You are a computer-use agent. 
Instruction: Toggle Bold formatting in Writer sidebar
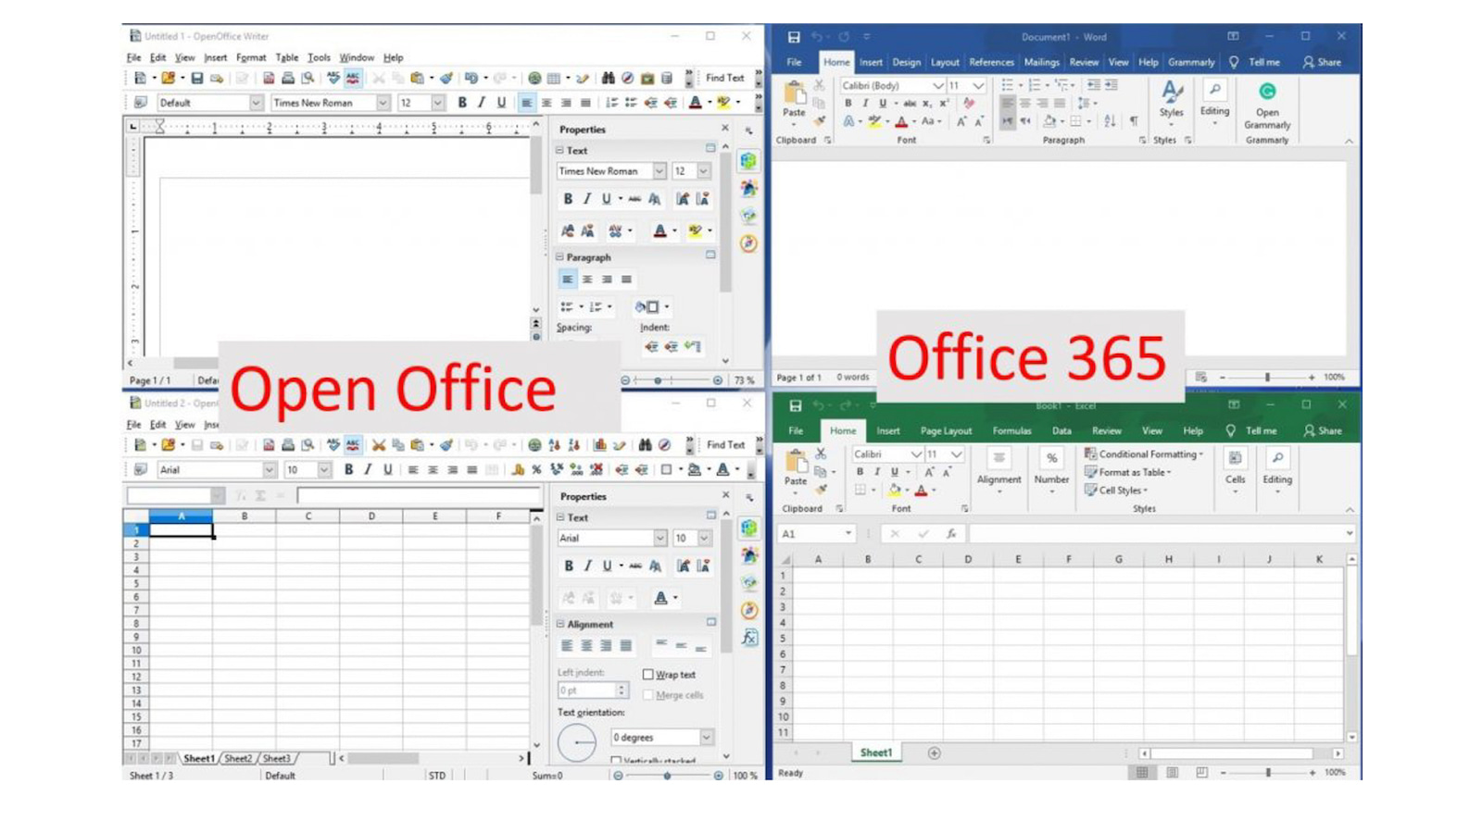click(x=568, y=197)
